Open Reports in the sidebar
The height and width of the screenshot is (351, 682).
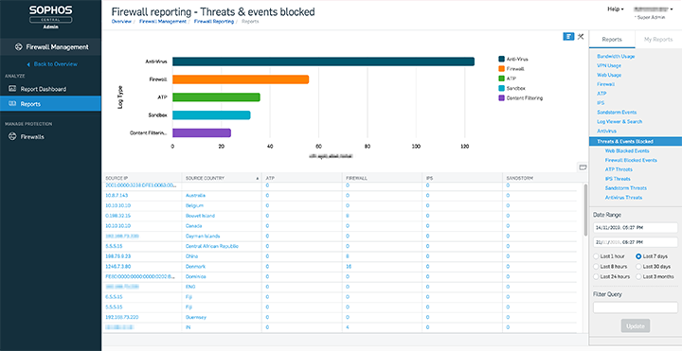[50, 104]
